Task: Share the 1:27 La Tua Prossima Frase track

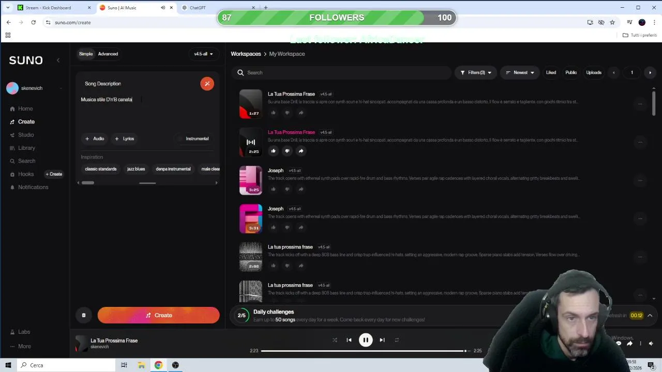Action: point(301,113)
